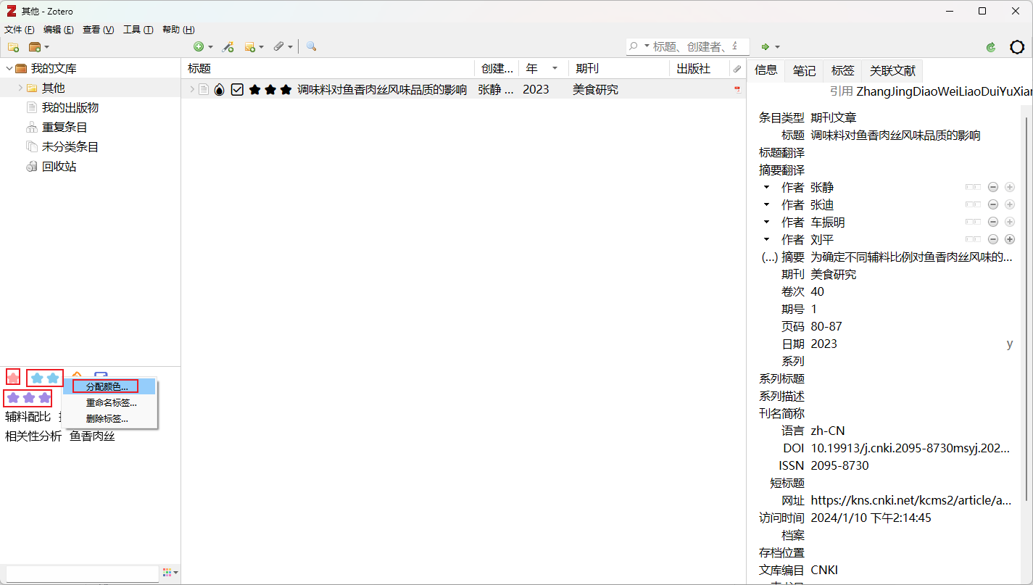Open creator type dropdown for 刘平
The width and height of the screenshot is (1033, 585).
pos(766,239)
